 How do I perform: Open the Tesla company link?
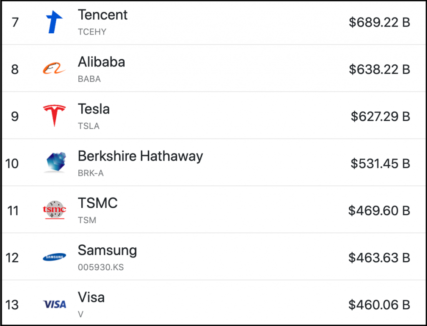point(94,109)
